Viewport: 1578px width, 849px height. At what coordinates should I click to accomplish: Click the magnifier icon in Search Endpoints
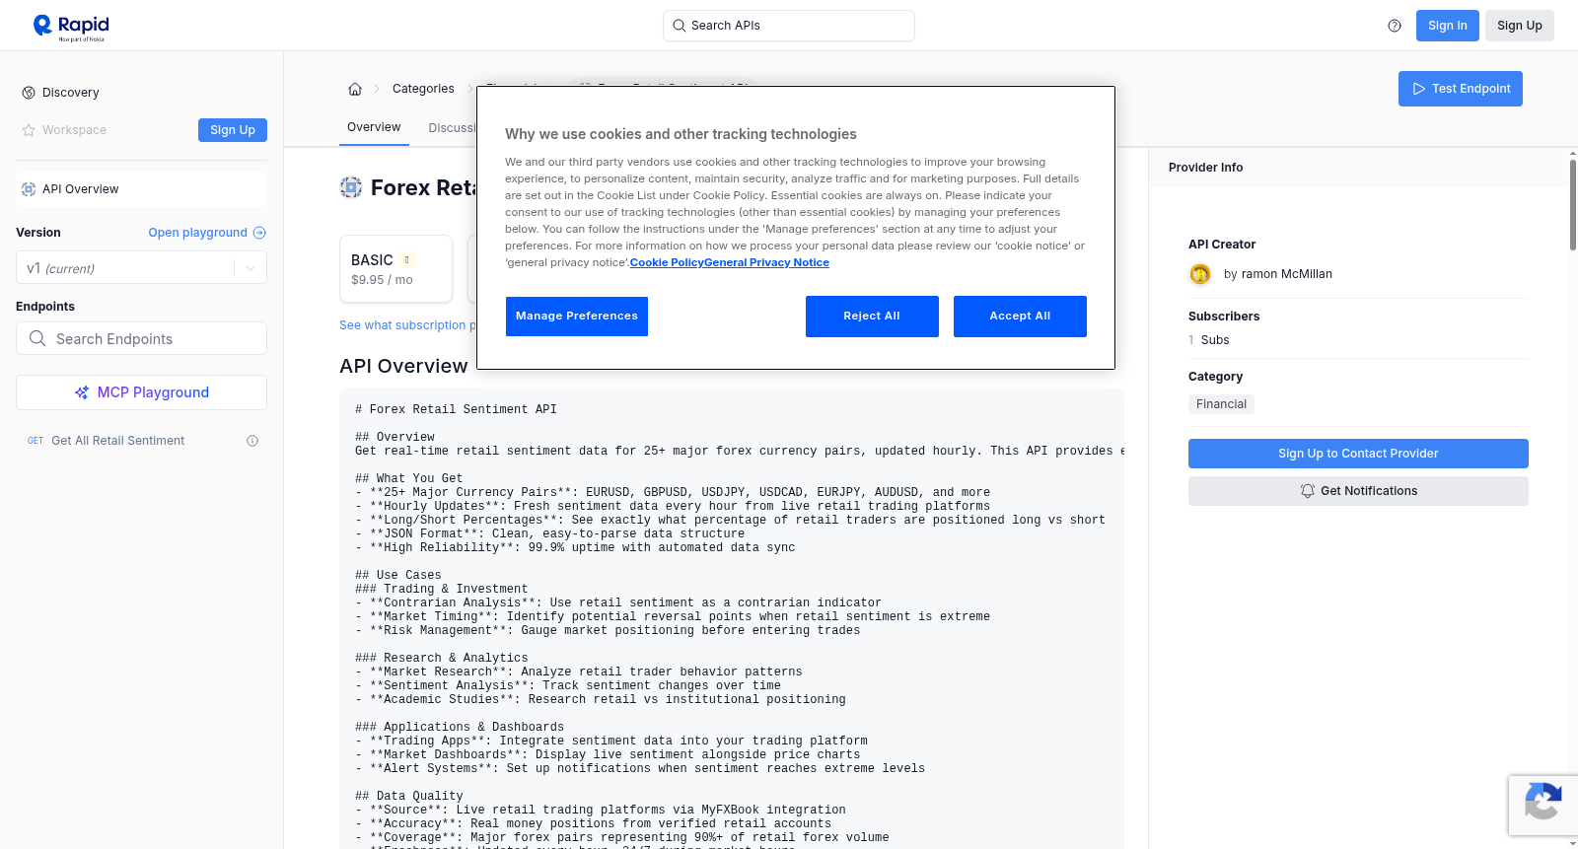(37, 338)
